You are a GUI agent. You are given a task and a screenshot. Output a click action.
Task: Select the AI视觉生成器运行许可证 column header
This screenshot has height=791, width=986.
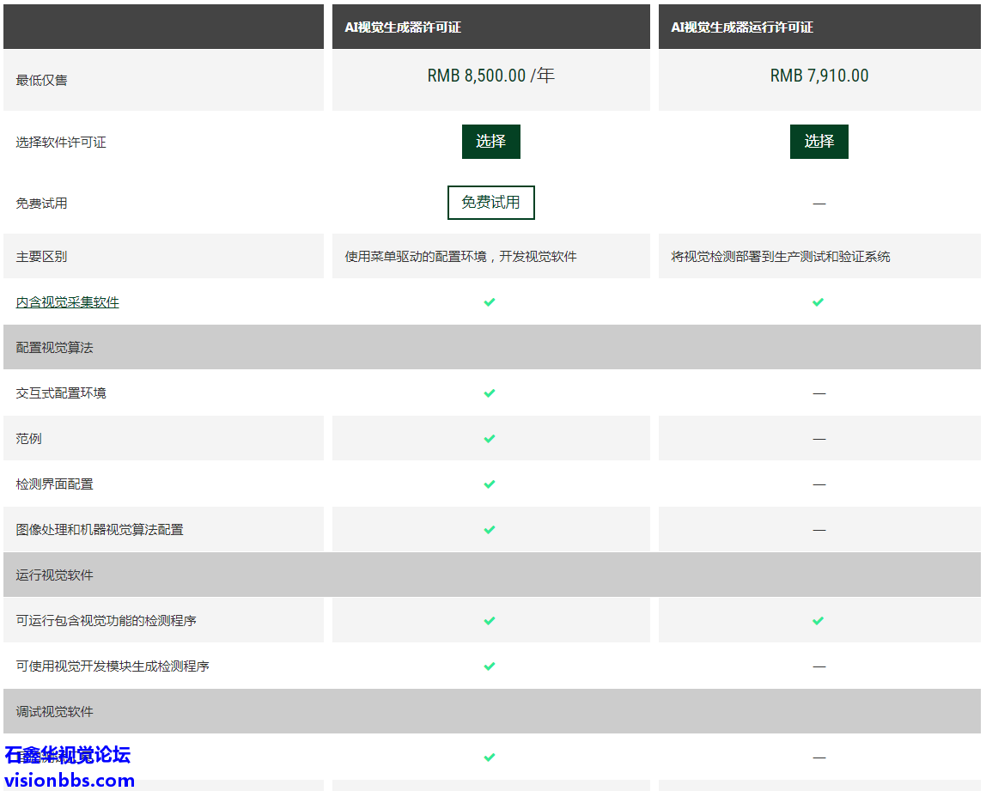coord(741,27)
